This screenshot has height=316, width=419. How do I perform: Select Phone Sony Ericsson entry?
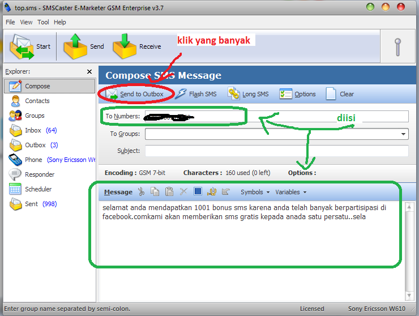click(x=52, y=160)
